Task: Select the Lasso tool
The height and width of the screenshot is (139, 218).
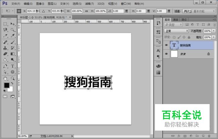Action: click(x=5, y=30)
